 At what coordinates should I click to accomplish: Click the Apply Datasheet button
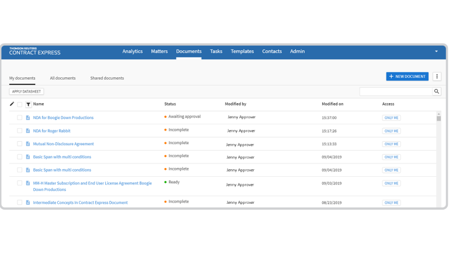coord(26,91)
